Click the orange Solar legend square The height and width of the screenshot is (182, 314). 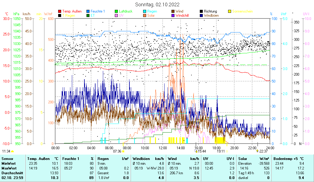[145, 15]
